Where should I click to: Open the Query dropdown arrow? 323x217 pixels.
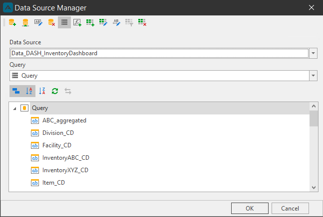pos(313,76)
